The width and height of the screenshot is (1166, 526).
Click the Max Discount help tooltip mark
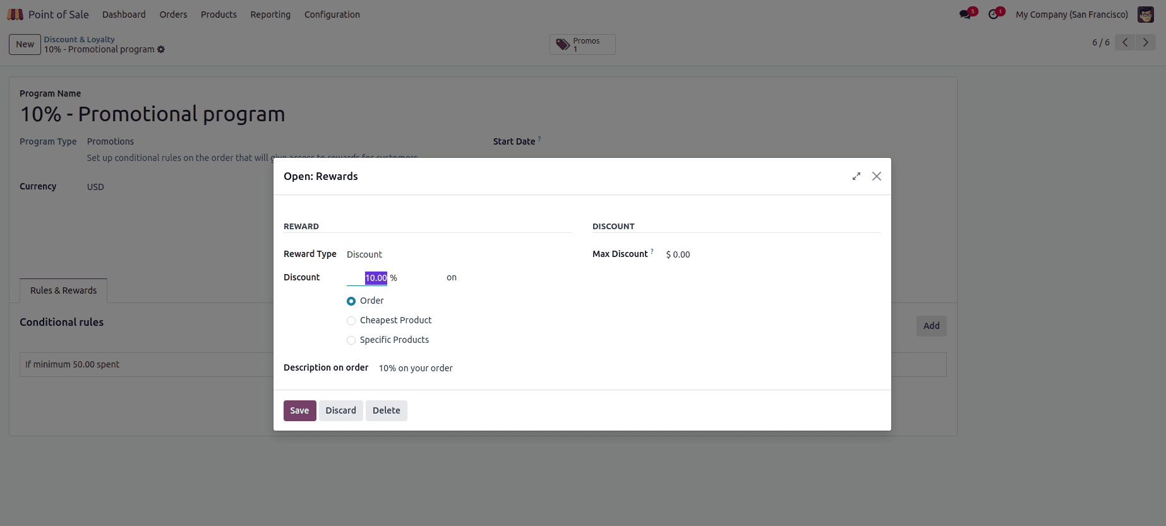(652, 251)
